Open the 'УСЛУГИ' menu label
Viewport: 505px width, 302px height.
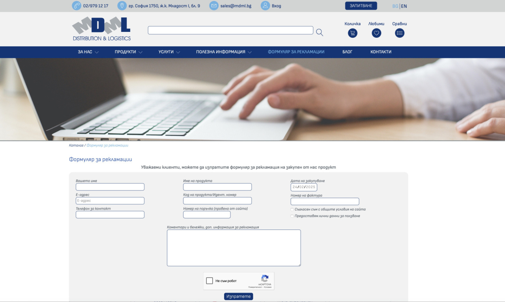[166, 52]
